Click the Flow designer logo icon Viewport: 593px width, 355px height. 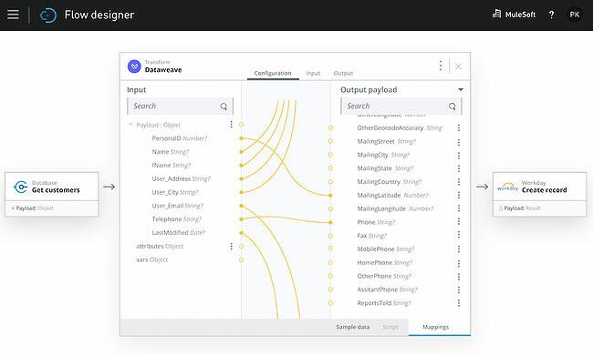(x=48, y=15)
